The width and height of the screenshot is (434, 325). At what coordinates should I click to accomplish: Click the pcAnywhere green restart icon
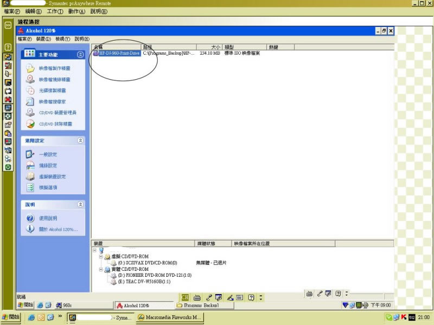pyautogui.click(x=8, y=167)
